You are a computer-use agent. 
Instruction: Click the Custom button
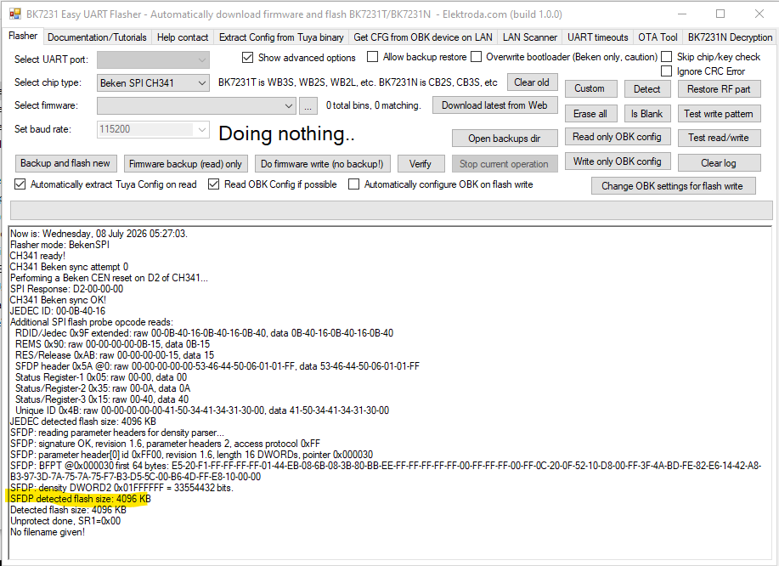590,89
